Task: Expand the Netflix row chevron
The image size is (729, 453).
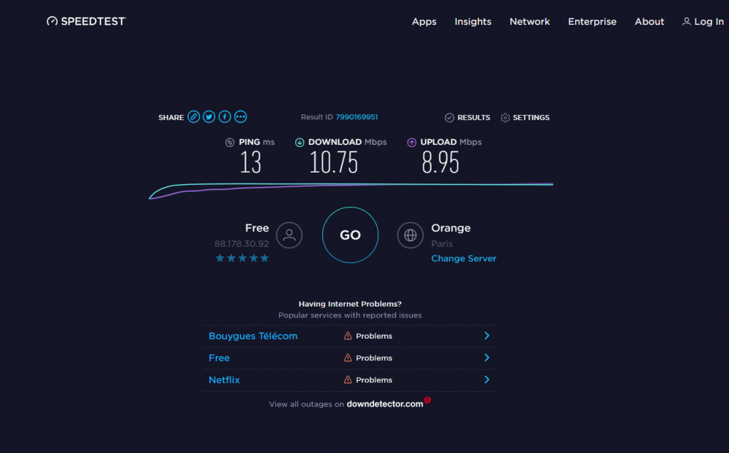Action: pos(487,379)
